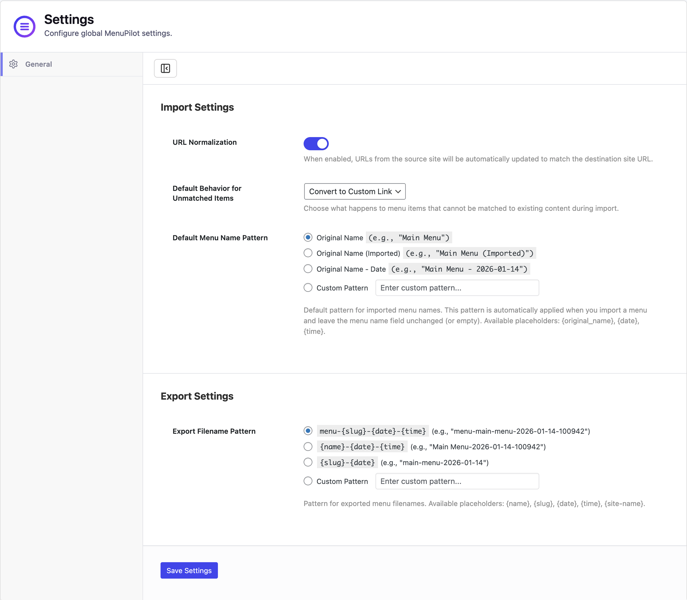Click the export custom pattern input
This screenshot has width=687, height=600.
click(457, 481)
